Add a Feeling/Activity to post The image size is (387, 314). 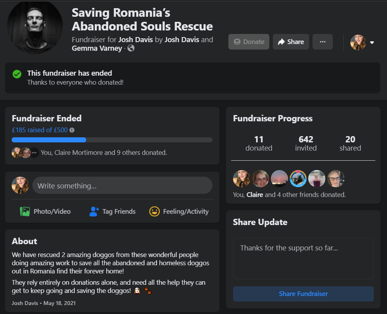pyautogui.click(x=179, y=211)
